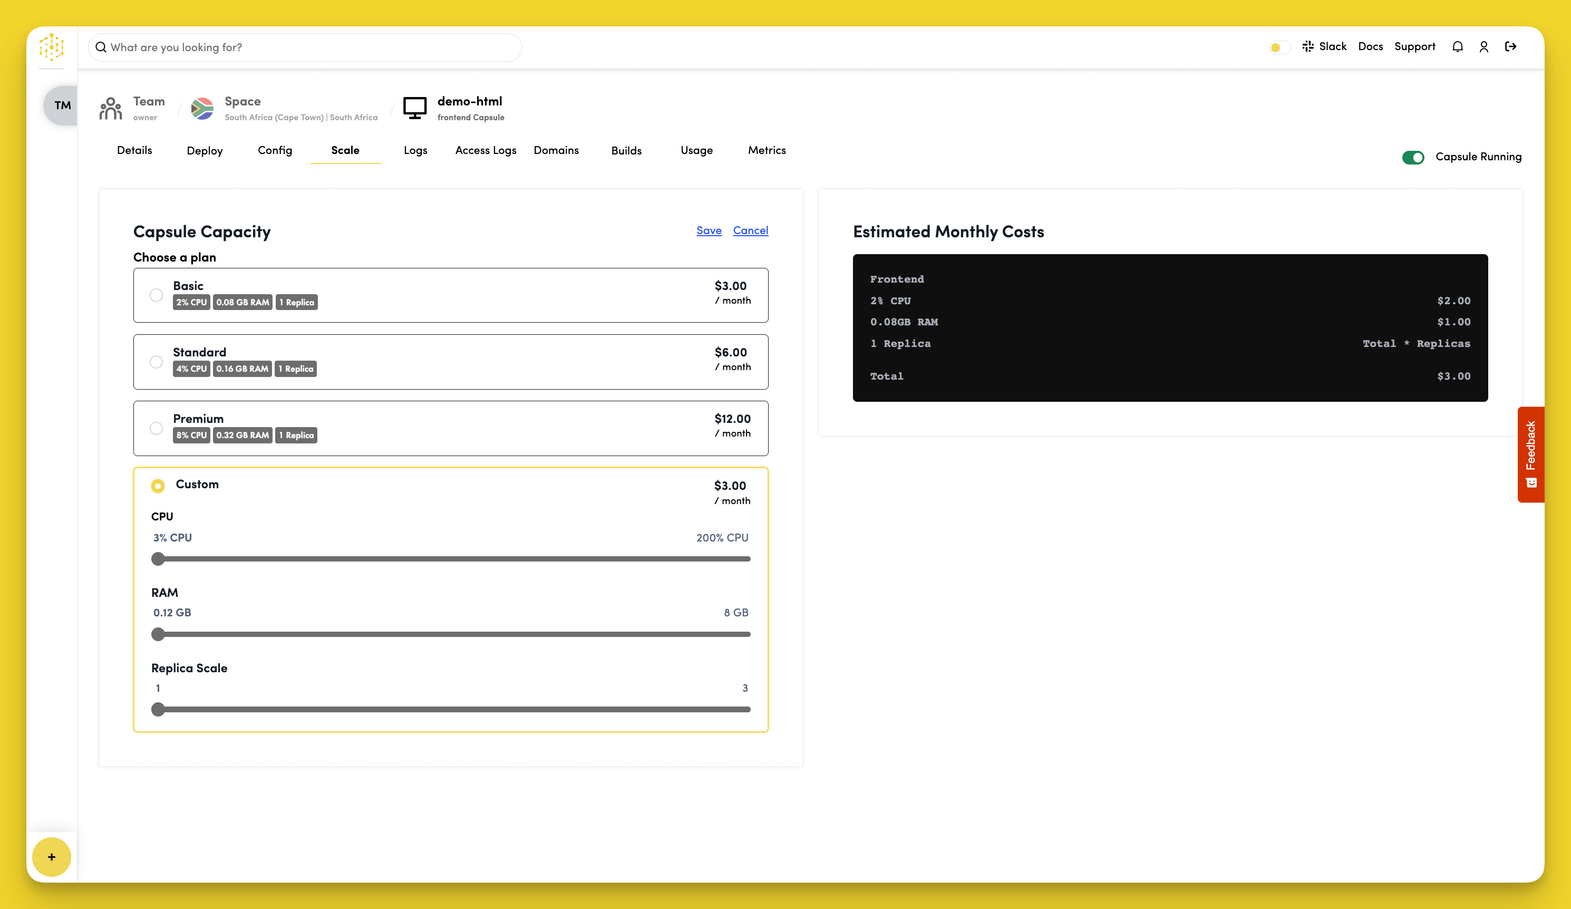Click the demo-html monitor icon
Image resolution: width=1571 pixels, height=909 pixels.
(414, 108)
